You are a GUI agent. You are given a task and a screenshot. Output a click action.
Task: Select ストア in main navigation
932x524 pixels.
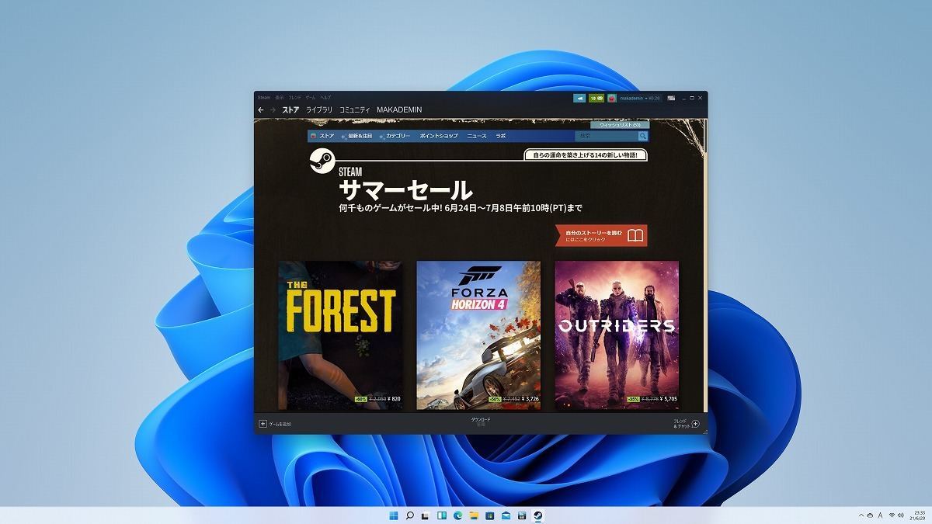click(290, 110)
